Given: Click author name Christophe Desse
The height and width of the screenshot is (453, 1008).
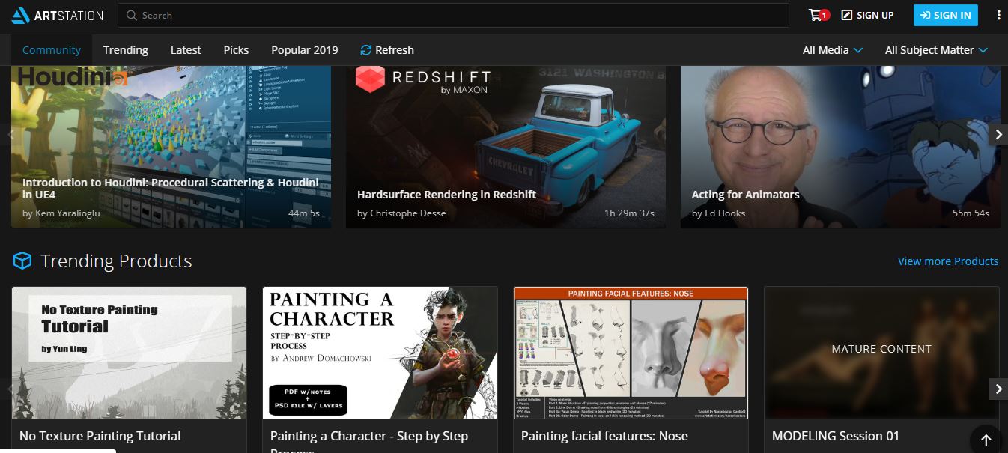Looking at the screenshot, I should coord(408,213).
